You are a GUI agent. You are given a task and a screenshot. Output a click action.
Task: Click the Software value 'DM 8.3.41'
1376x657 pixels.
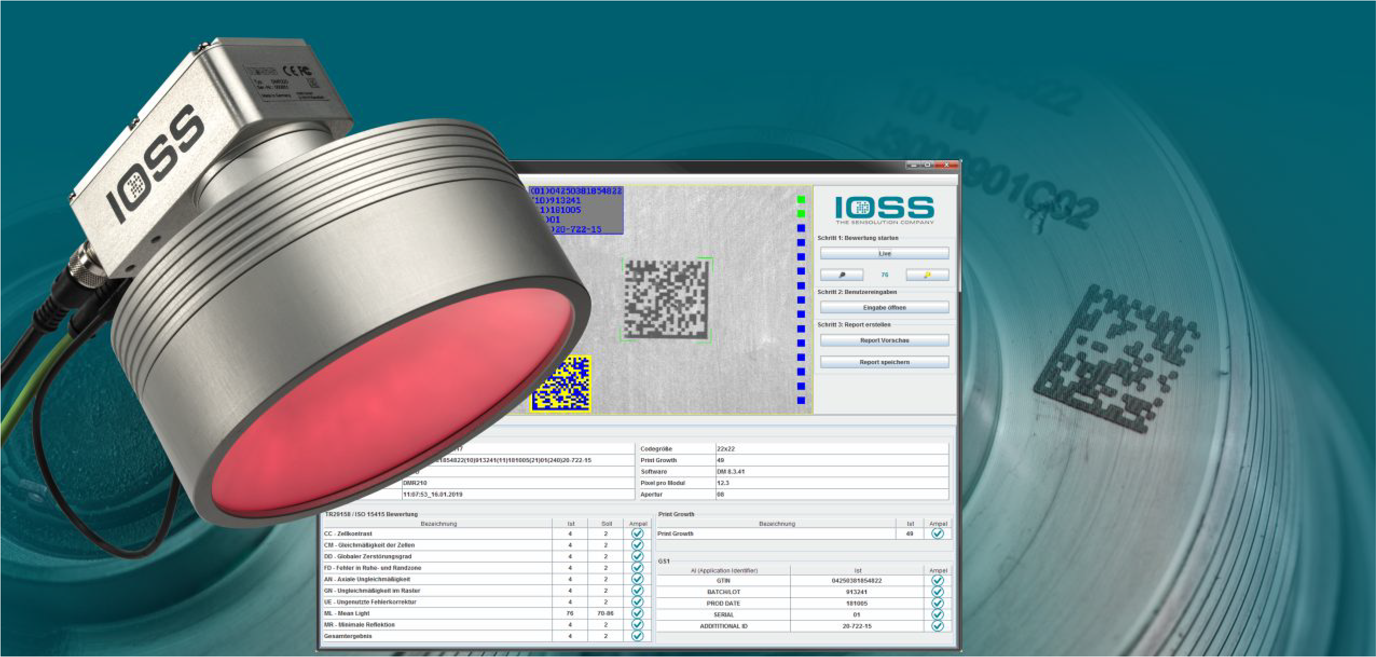coord(731,471)
